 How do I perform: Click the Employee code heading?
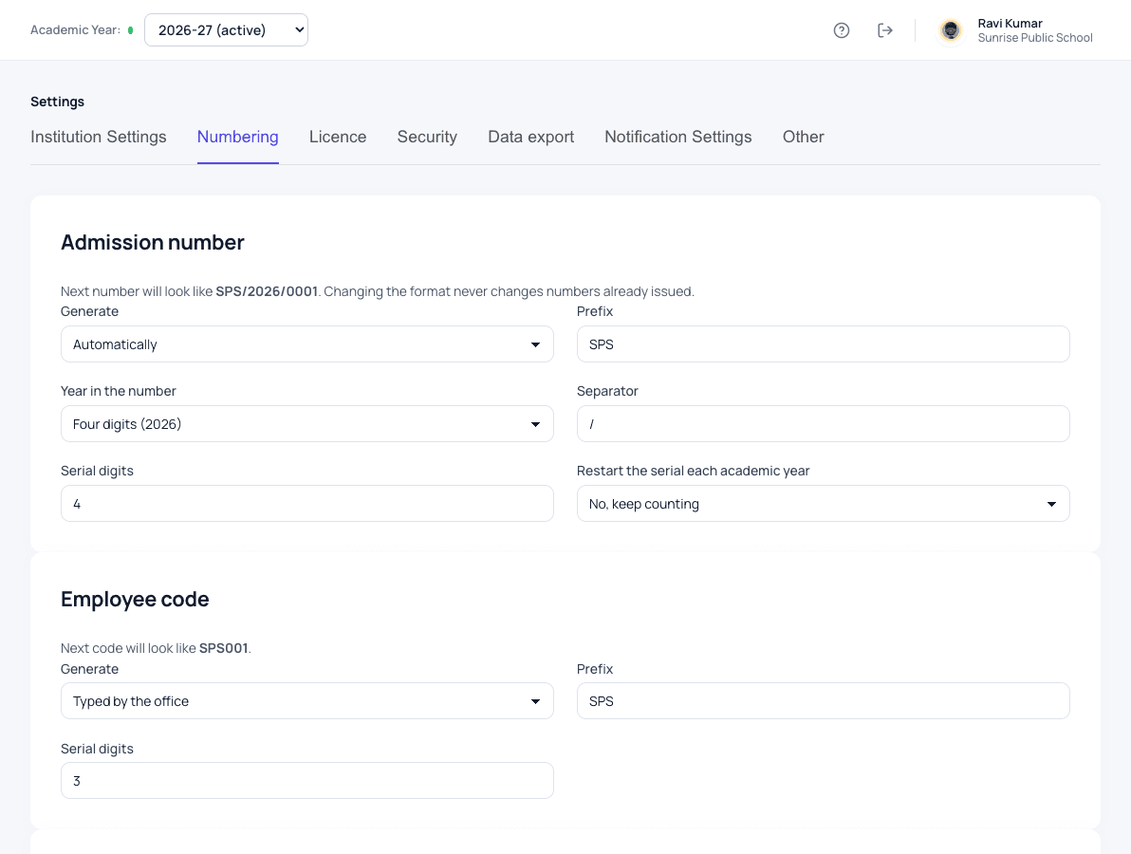pyautogui.click(x=135, y=600)
